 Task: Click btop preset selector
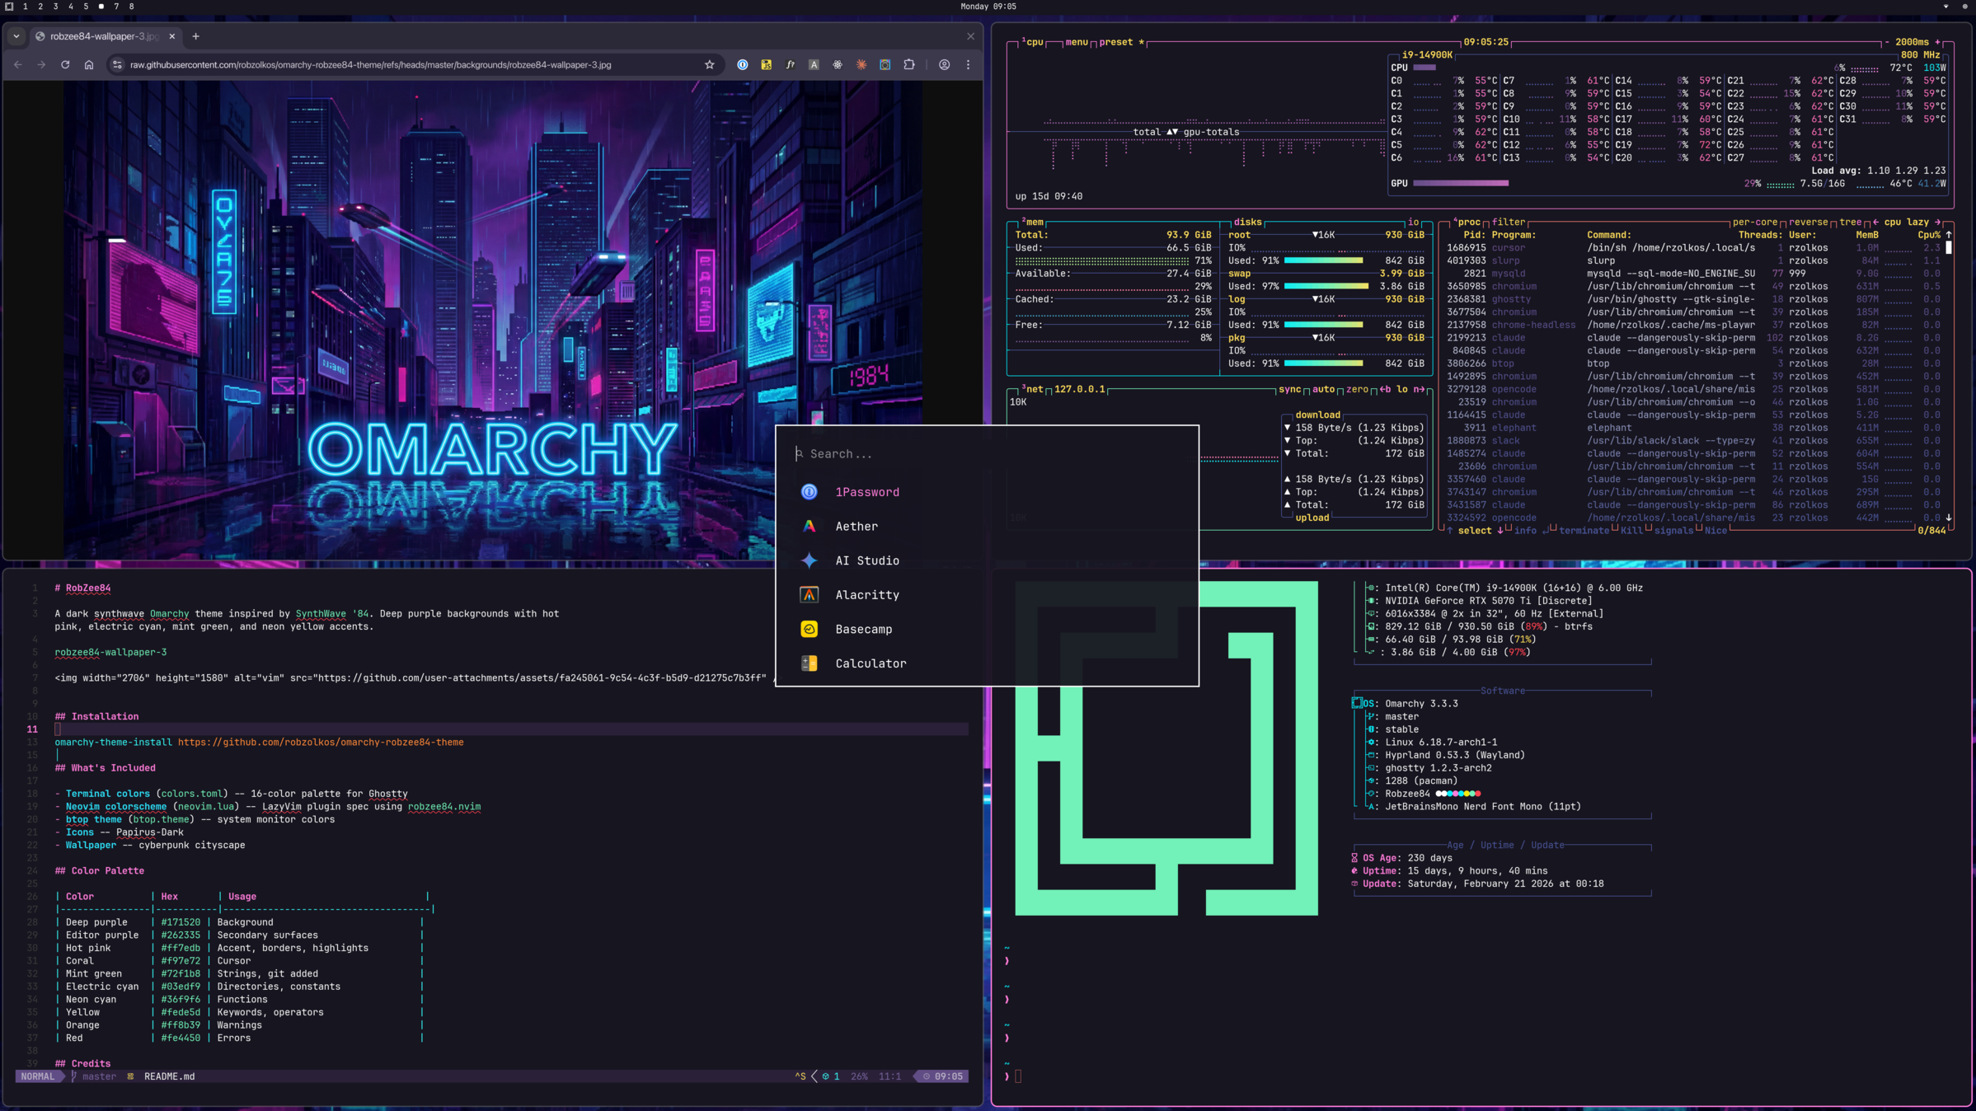tap(1116, 42)
